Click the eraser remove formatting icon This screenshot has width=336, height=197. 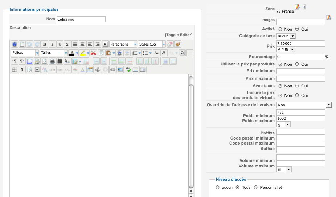tap(170, 44)
